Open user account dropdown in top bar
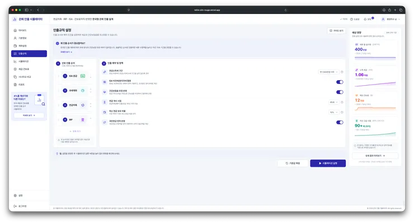 pos(391,19)
